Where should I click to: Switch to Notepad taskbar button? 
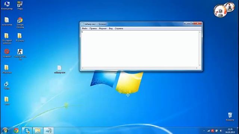click(x=49, y=131)
